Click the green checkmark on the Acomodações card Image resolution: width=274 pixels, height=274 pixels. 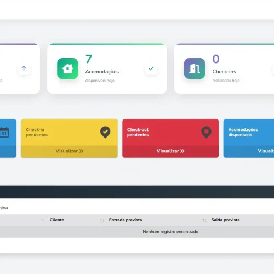point(151,68)
